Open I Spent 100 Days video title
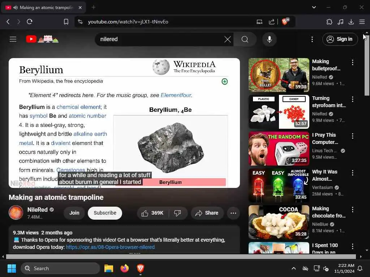370x277 pixels. [x=325, y=249]
